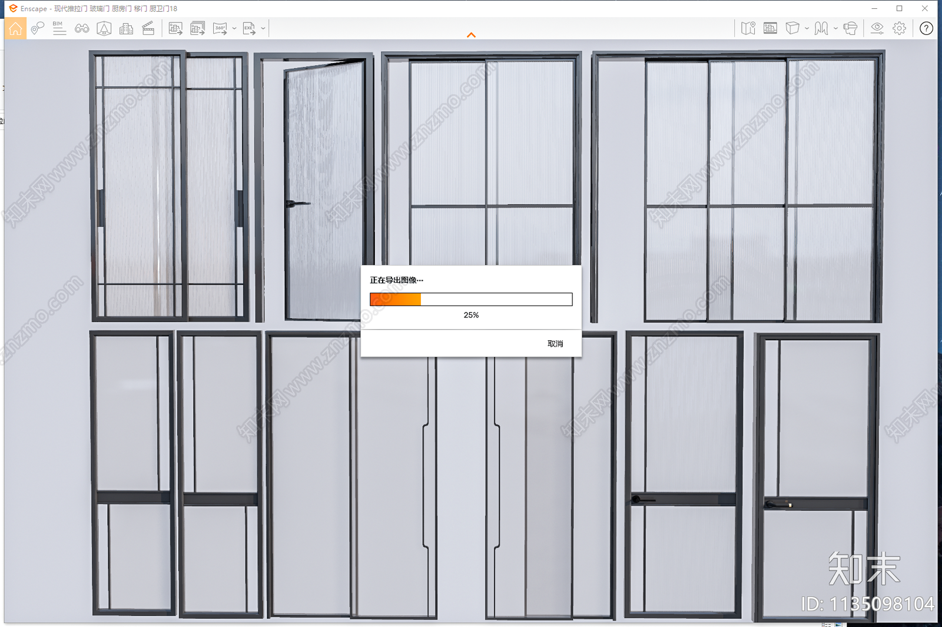The image size is (942, 627).
Task: Open the collaborative annotations pin icon
Action: [38, 28]
